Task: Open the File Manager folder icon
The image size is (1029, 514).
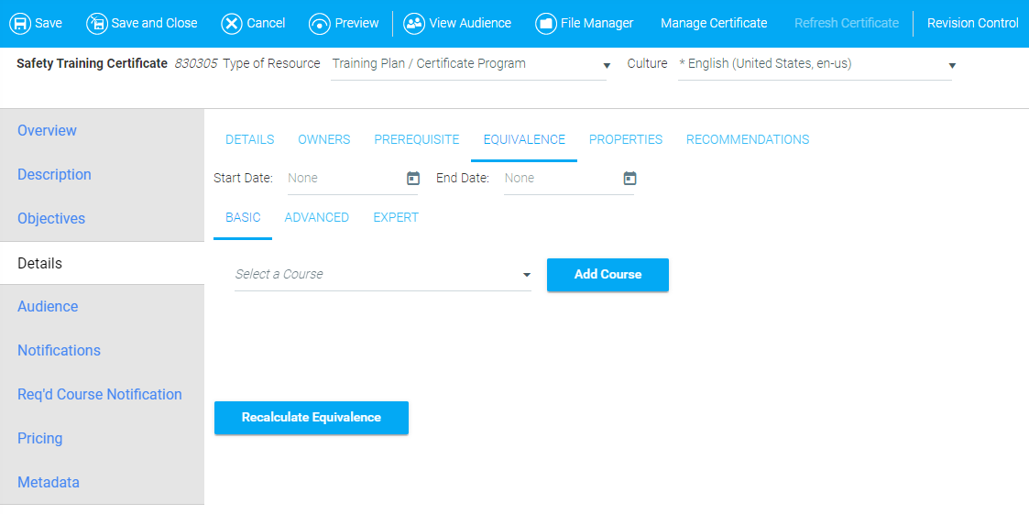Action: point(546,24)
